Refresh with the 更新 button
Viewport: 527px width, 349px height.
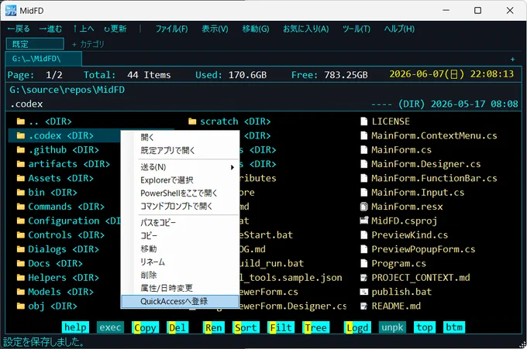[x=115, y=29]
